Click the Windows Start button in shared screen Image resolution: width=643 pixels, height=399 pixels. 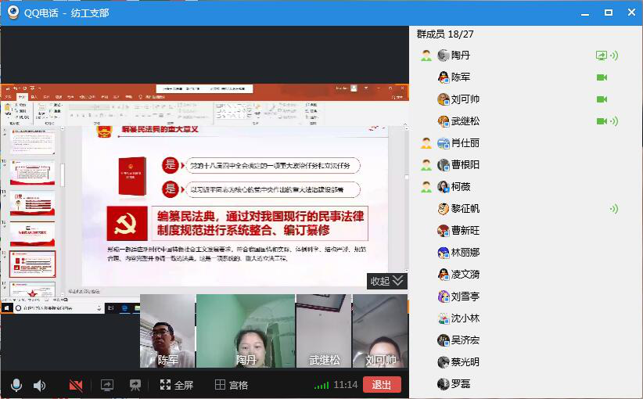(x=6, y=308)
